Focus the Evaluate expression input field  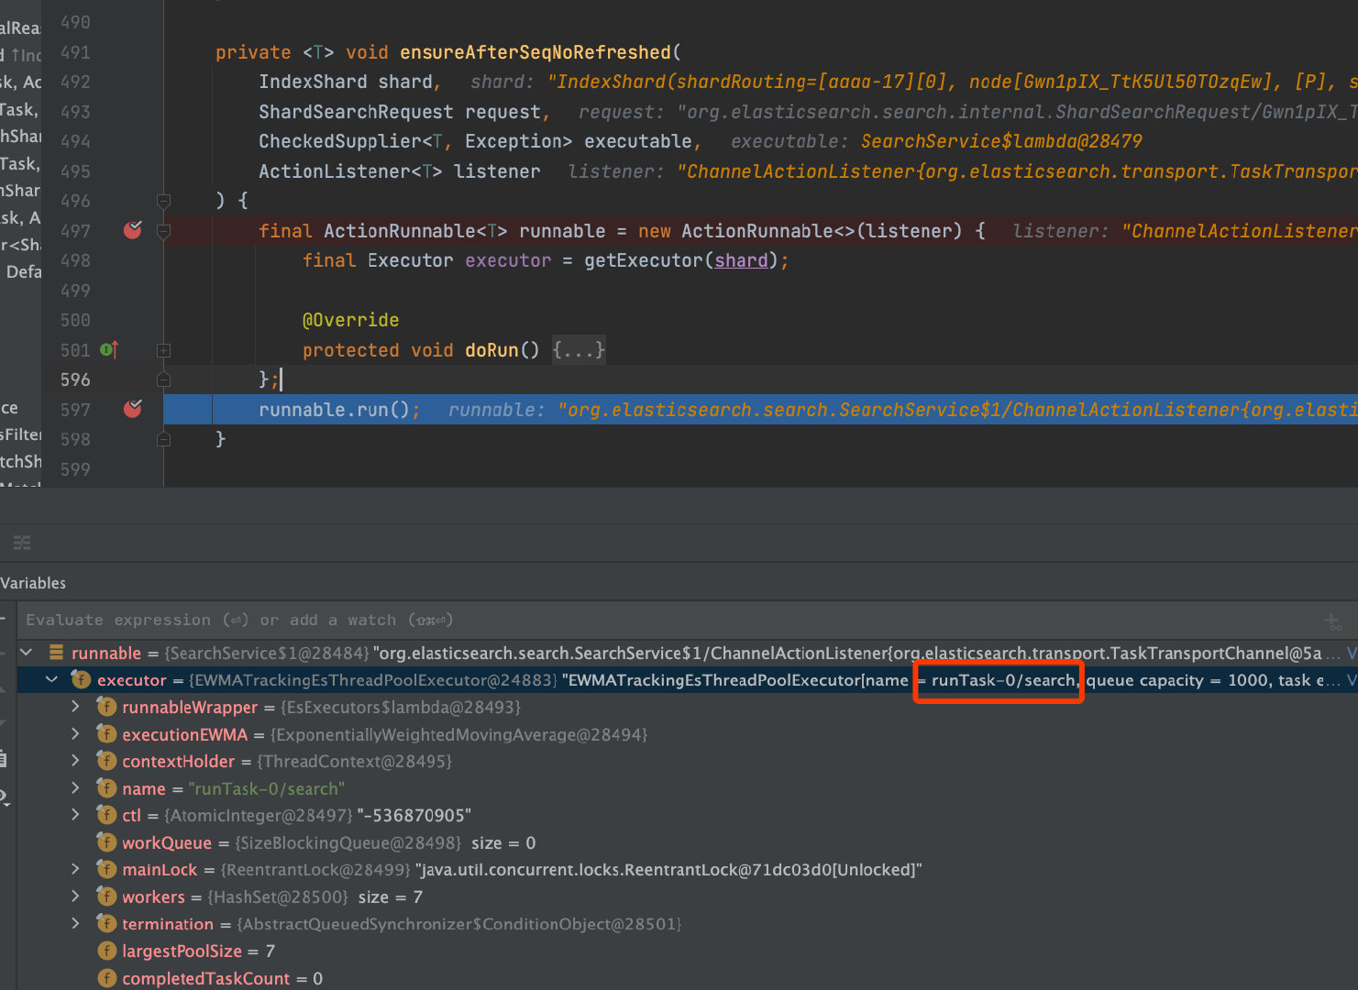pyautogui.click(x=669, y=621)
